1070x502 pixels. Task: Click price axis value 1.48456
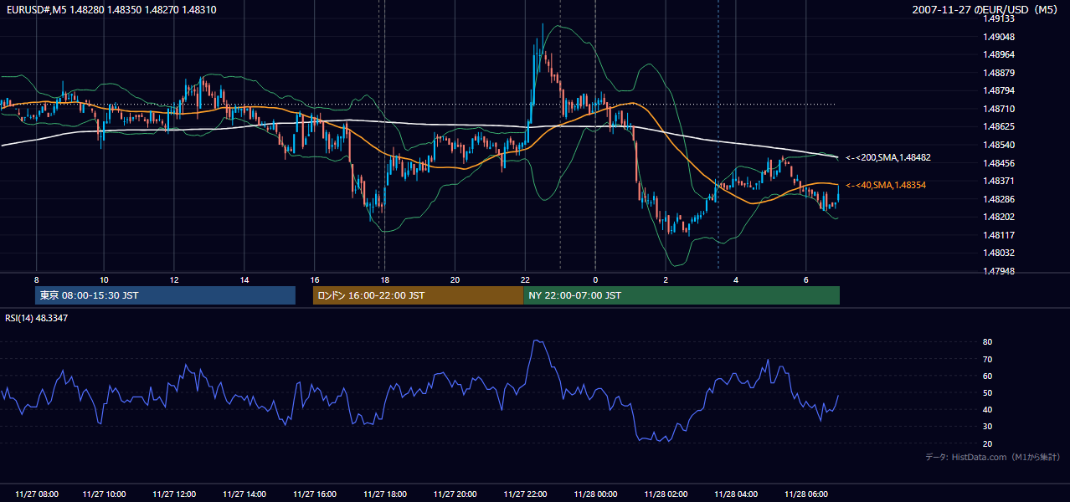click(1000, 163)
